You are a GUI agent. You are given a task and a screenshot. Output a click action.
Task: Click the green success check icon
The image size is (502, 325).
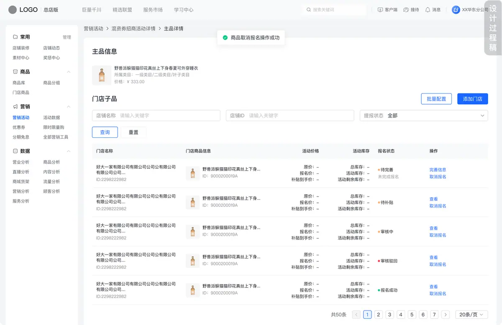(x=225, y=38)
